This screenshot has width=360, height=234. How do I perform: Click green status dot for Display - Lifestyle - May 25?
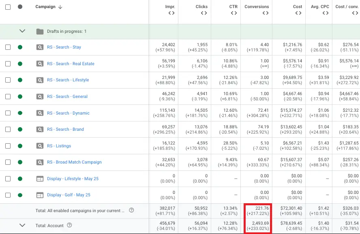coord(20,179)
